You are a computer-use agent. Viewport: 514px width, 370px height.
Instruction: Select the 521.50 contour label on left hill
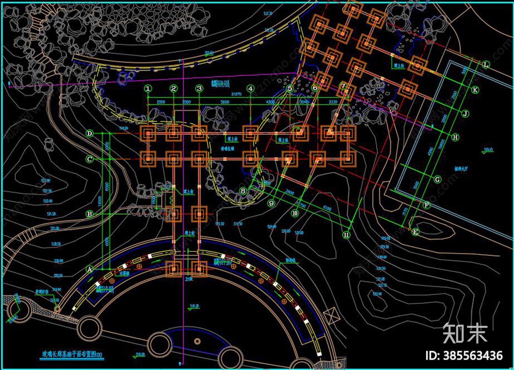51,214
